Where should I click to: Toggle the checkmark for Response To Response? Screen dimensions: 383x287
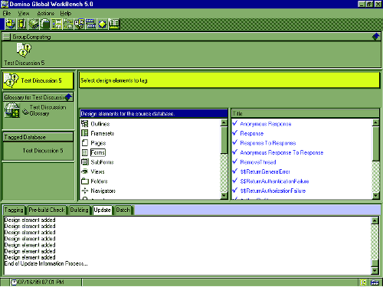click(x=235, y=142)
